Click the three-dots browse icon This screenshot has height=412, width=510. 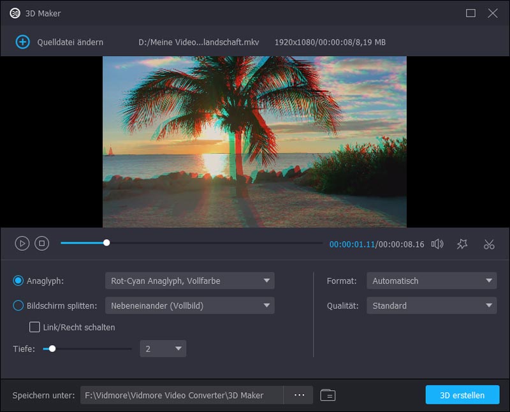[299, 395]
